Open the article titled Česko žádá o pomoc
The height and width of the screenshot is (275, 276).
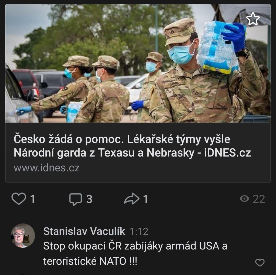tap(132, 146)
